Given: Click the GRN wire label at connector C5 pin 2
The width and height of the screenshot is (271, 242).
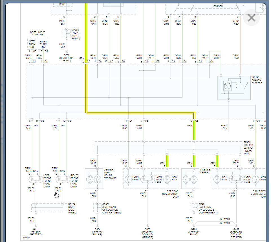Looking at the screenshot, I should 190,126.
